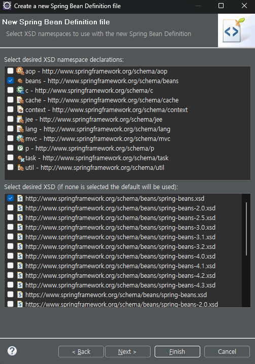This screenshot has width=255, height=364.
Task: Click the cache namespace icon
Action: tap(20, 100)
